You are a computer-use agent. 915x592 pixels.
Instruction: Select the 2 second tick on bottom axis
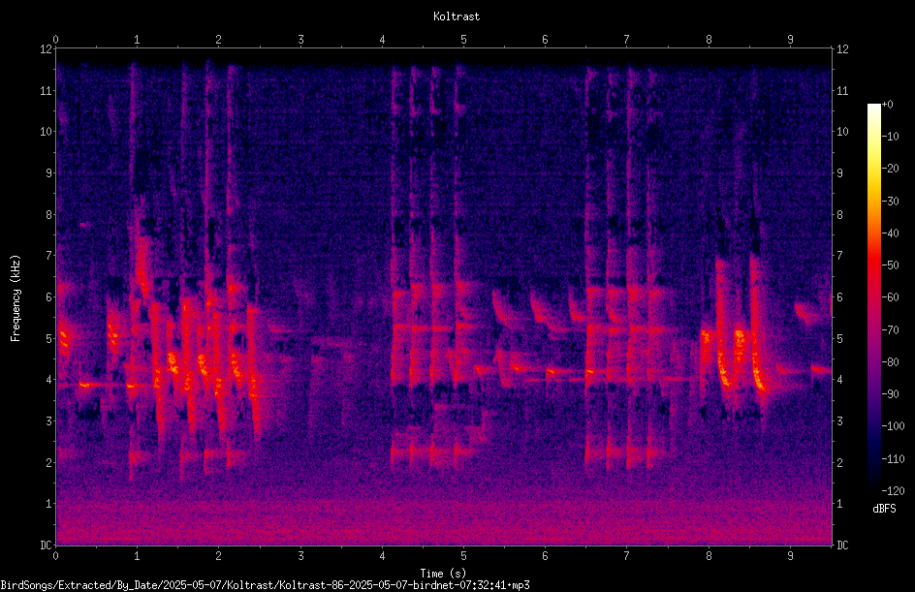(x=218, y=556)
